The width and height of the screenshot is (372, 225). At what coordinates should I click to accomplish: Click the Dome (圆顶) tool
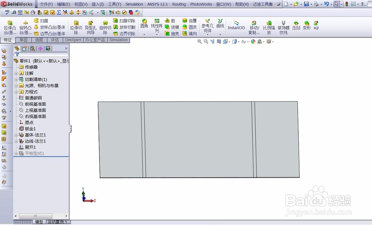click(190, 27)
